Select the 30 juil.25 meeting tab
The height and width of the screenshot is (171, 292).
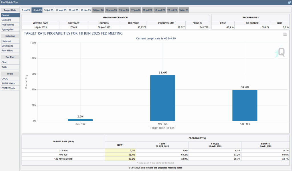pyautogui.click(x=48, y=10)
